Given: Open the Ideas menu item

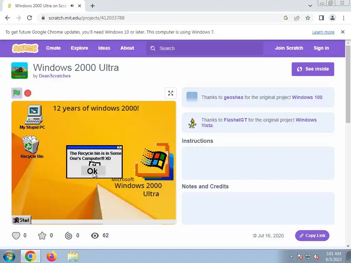Looking at the screenshot, I should click(104, 48).
